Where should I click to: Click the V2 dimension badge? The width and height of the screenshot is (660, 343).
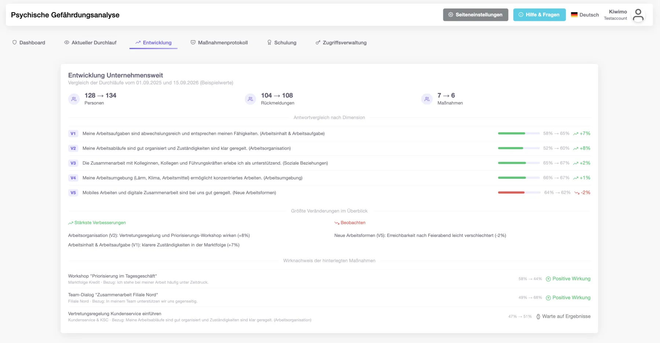click(x=73, y=148)
